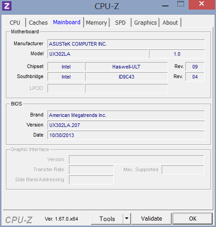Open the About tab
216x227 pixels.
170,23
